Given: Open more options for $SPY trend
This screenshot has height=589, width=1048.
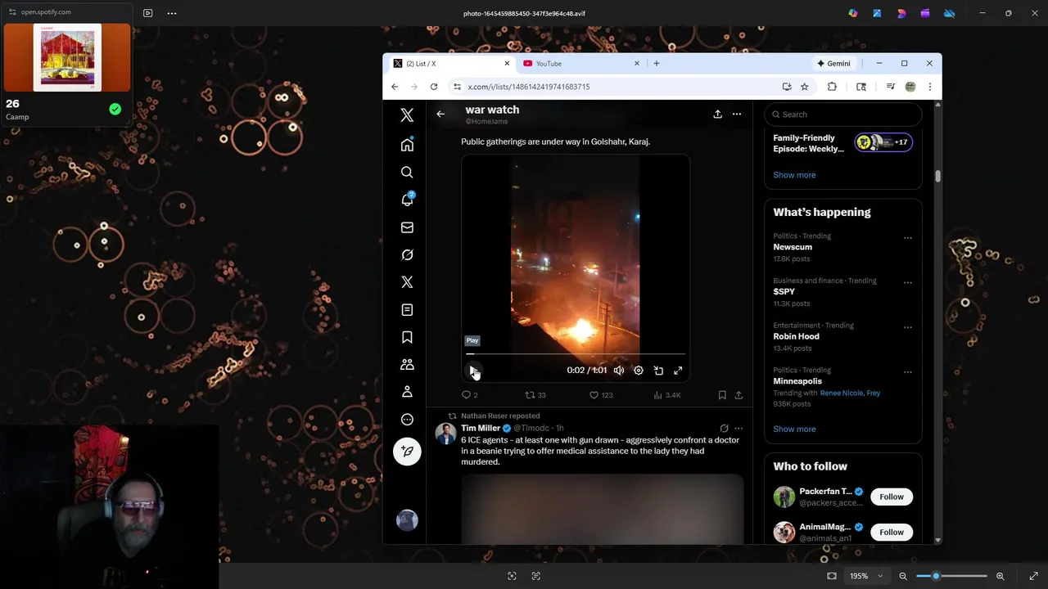Looking at the screenshot, I should click(x=907, y=282).
